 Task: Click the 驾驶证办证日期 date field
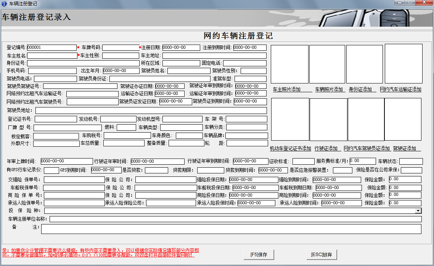(170, 86)
